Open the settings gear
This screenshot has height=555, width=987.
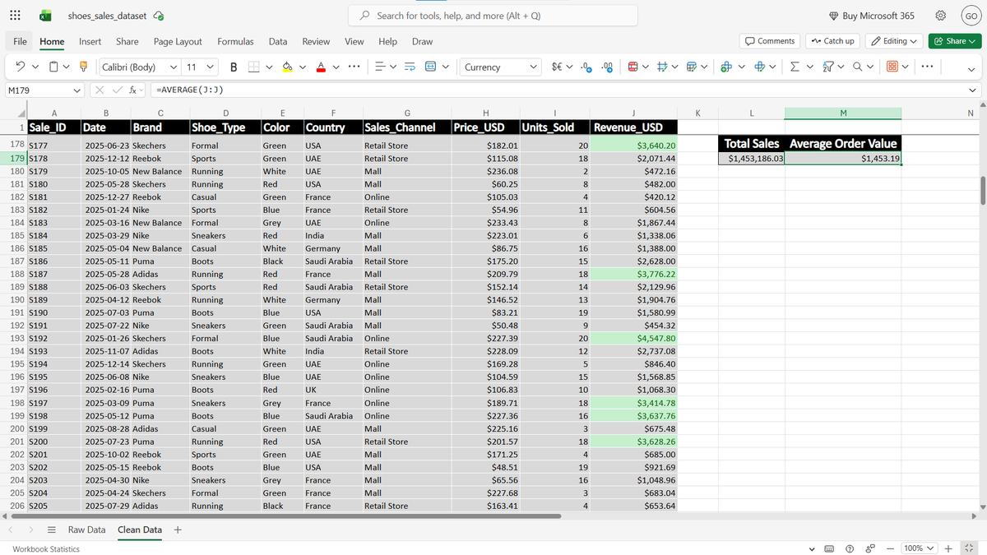941,16
